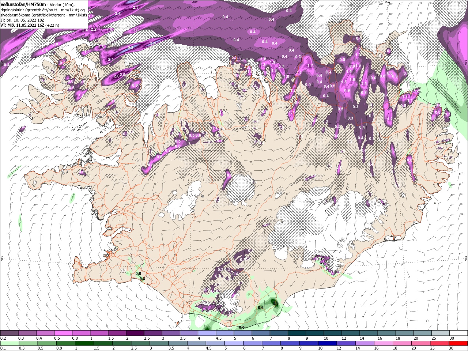
Task: Click the '0.5' contour label on south coast
Action: click(x=242, y=327)
